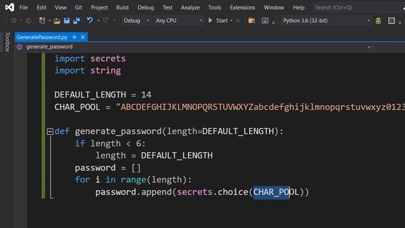Pin the GeneratePassword.py tab
405x228 pixels.
click(75, 37)
